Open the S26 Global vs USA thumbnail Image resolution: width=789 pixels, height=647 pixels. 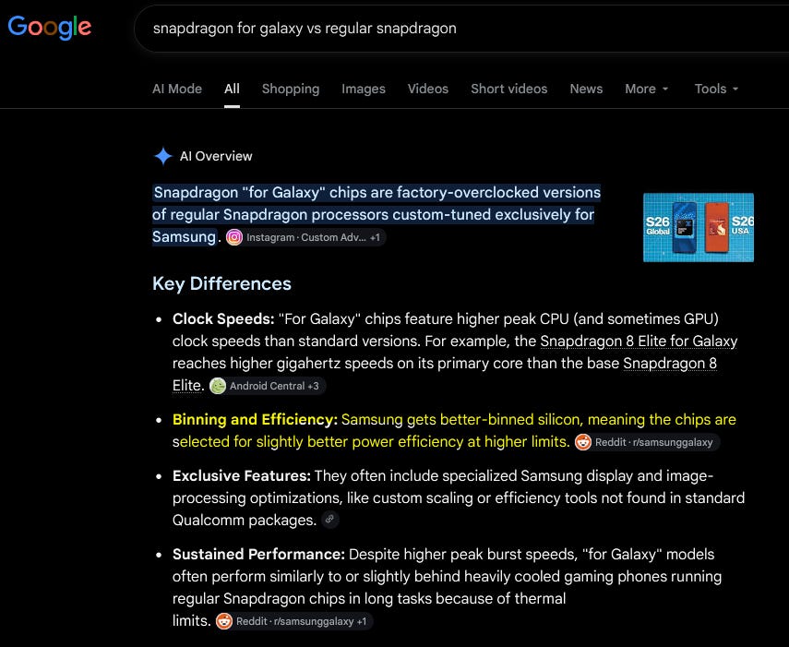point(699,227)
